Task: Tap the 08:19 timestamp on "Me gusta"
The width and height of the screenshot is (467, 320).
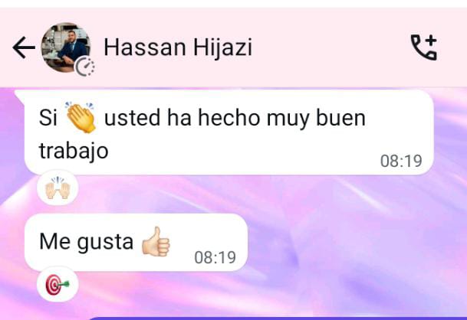Action: click(215, 257)
